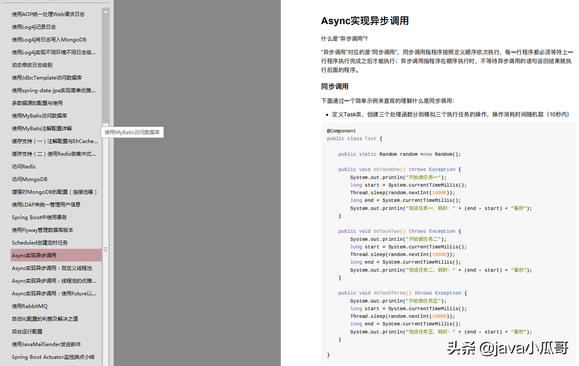The image size is (579, 366).
Task: Go to bookmark 使用Log4j将日志写入MongoDB
Action: pyautogui.click(x=49, y=39)
